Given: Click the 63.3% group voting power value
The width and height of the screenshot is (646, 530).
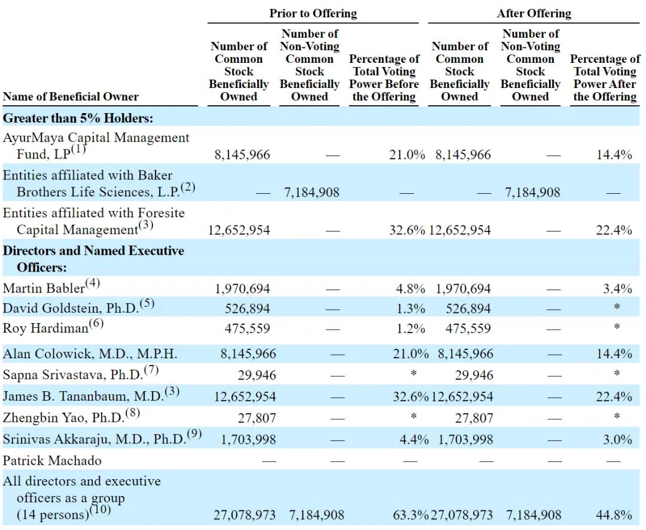Looking at the screenshot, I should [x=410, y=515].
